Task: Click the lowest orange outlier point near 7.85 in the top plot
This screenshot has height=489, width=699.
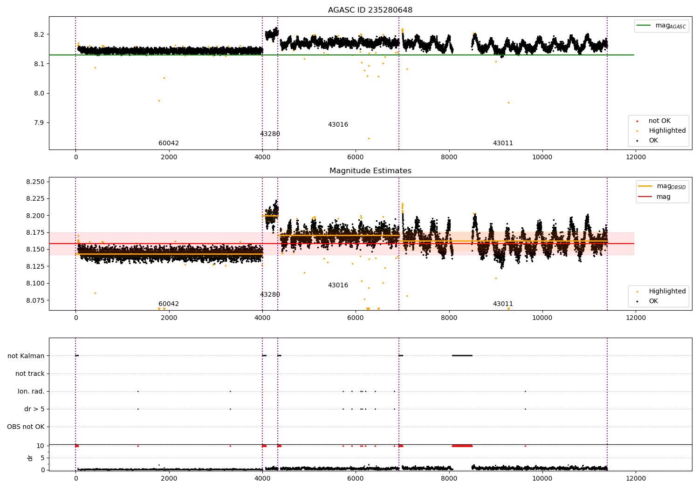Action: (369, 138)
